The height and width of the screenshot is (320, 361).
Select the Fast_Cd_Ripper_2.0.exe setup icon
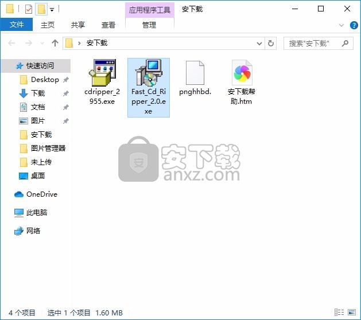point(149,73)
